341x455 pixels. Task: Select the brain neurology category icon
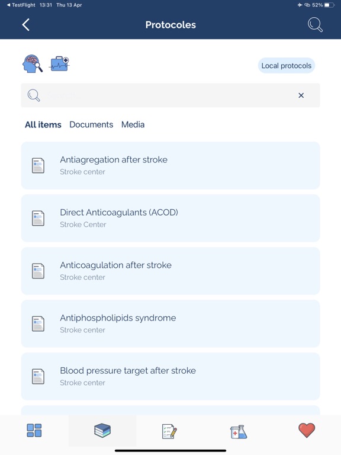click(33, 63)
